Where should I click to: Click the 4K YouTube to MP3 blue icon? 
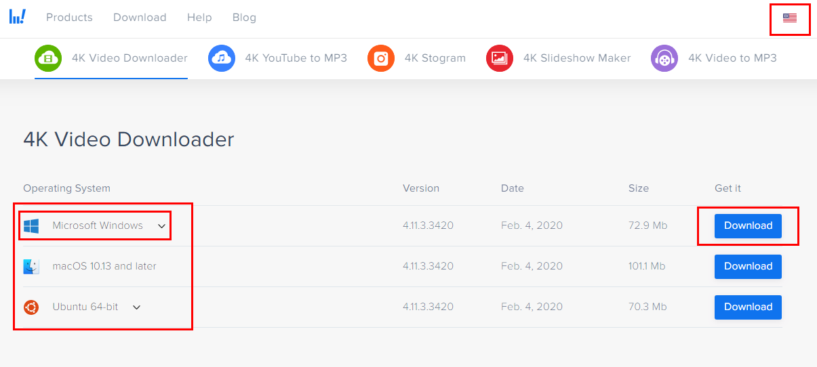point(222,58)
